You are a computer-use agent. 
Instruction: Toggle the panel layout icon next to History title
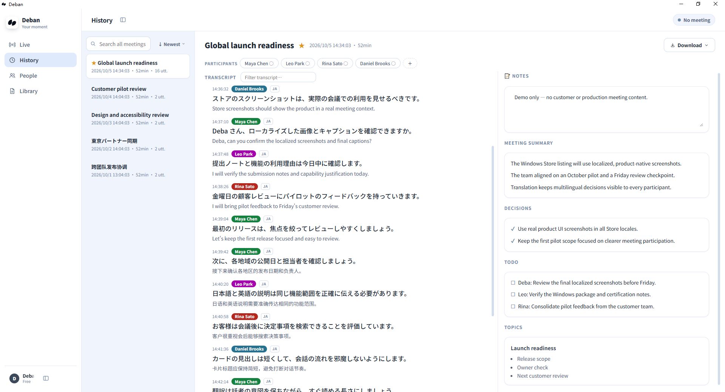pos(123,20)
